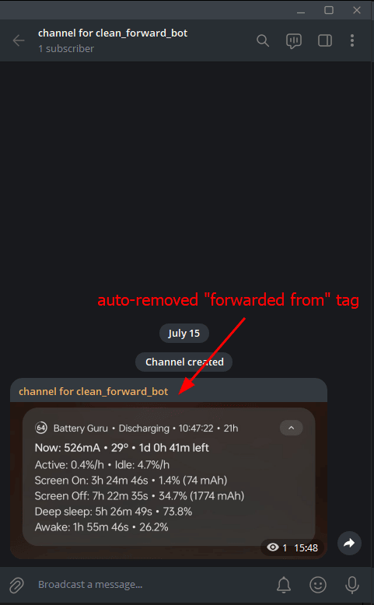Click the message author name link

click(93, 391)
